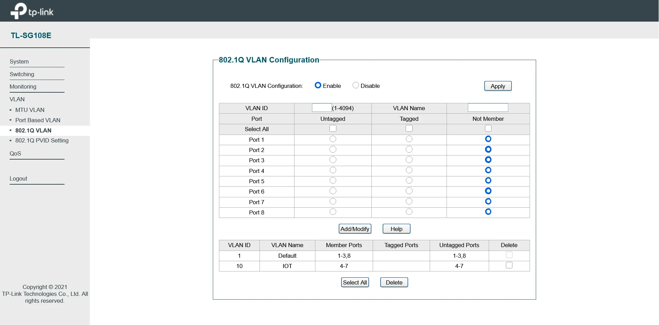Select Enable for 802.1Q VLAN

[x=318, y=85]
